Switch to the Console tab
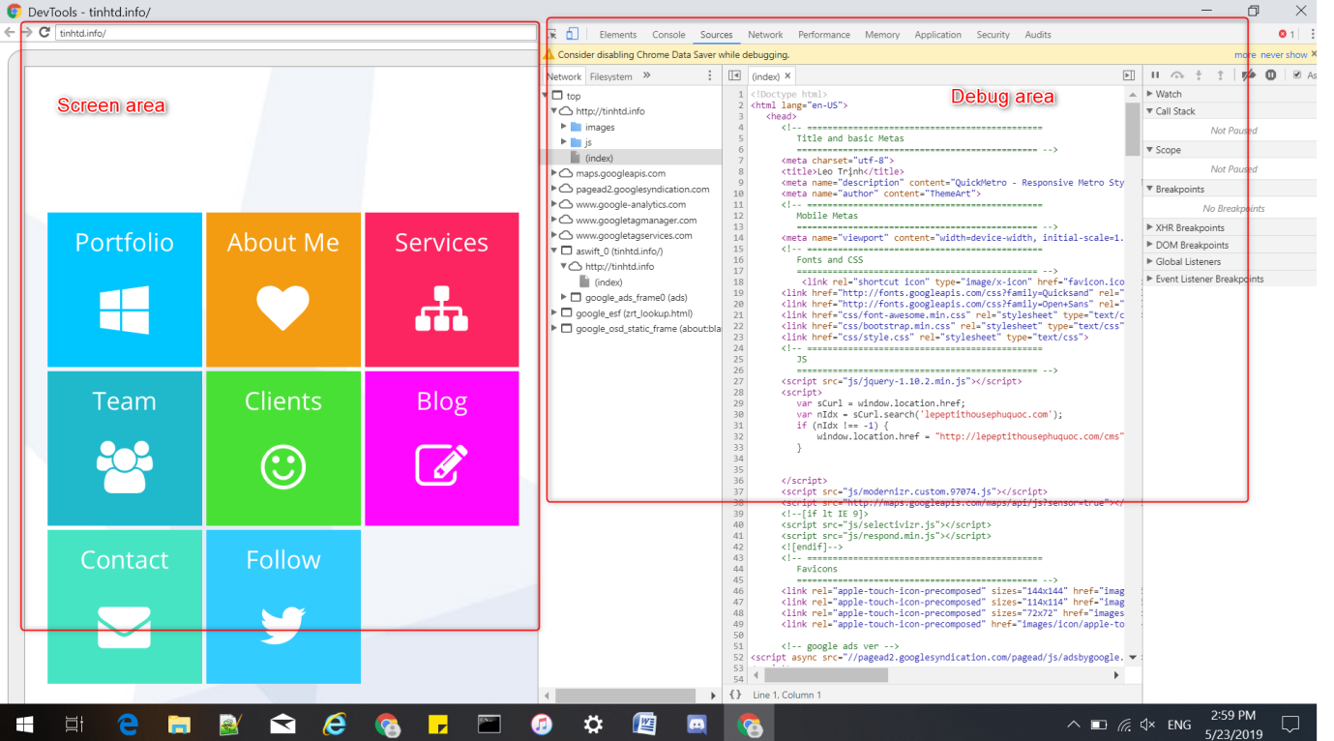 [668, 35]
